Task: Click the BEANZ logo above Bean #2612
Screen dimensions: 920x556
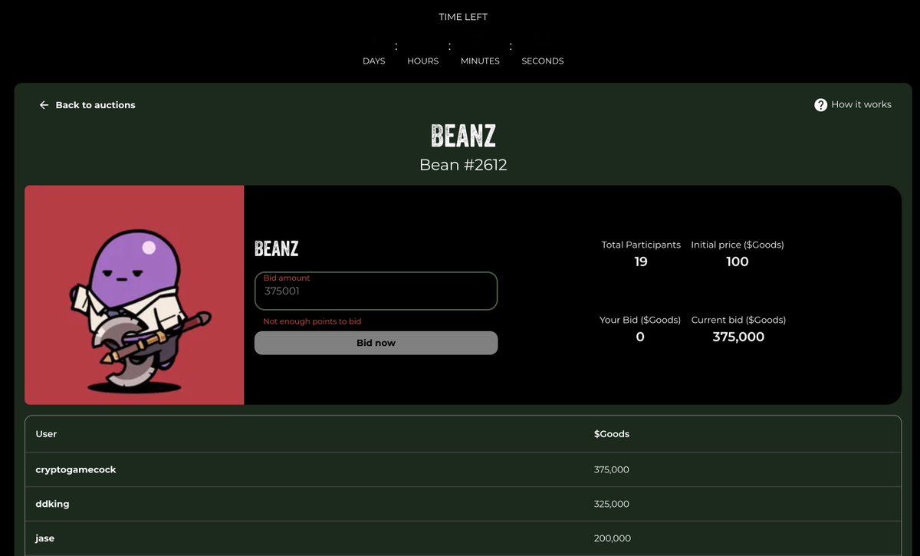Action: tap(463, 136)
